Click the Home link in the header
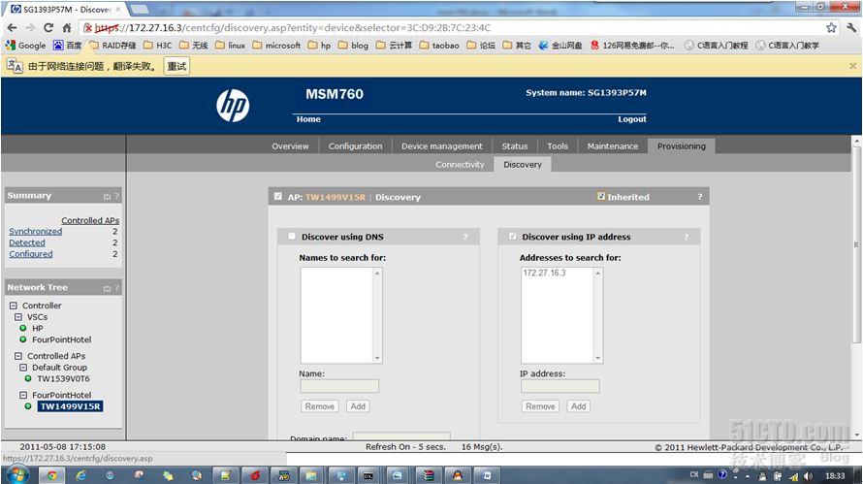Screen dimensions: 863x484 coord(308,119)
